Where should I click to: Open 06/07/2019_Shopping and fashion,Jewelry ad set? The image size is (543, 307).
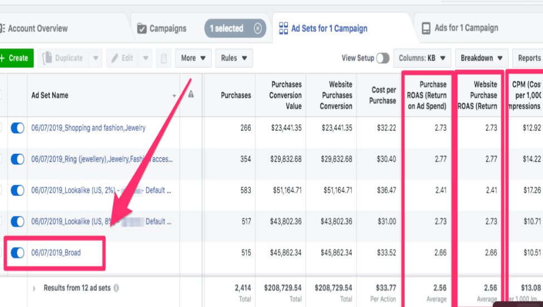pyautogui.click(x=89, y=128)
